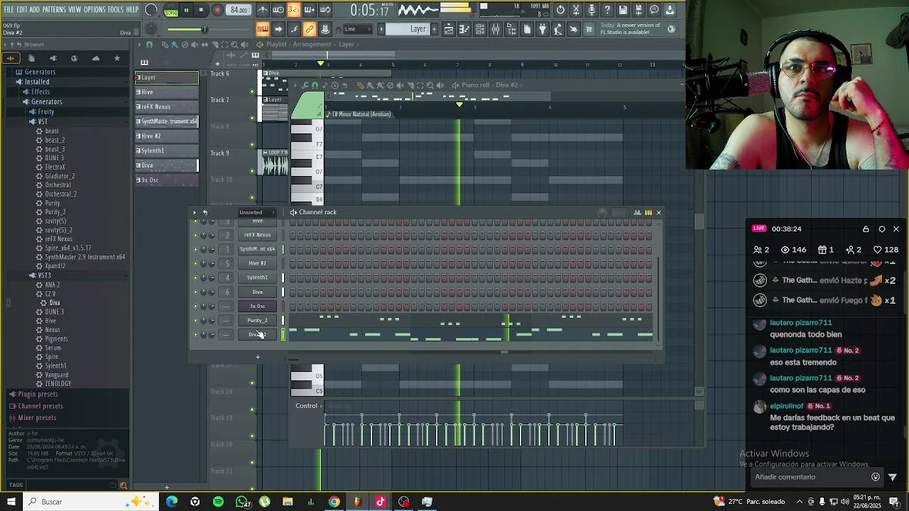Click the Hive #2 channel button
This screenshot has height=511, width=909.
coord(257,263)
